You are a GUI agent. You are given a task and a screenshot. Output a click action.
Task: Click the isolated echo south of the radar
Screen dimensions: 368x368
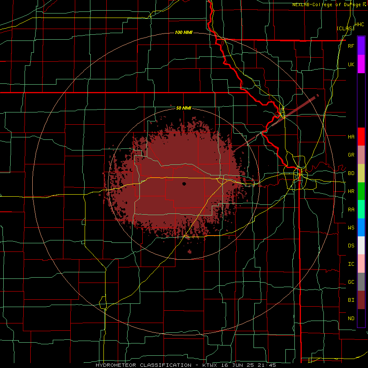pyautogui.click(x=189, y=251)
